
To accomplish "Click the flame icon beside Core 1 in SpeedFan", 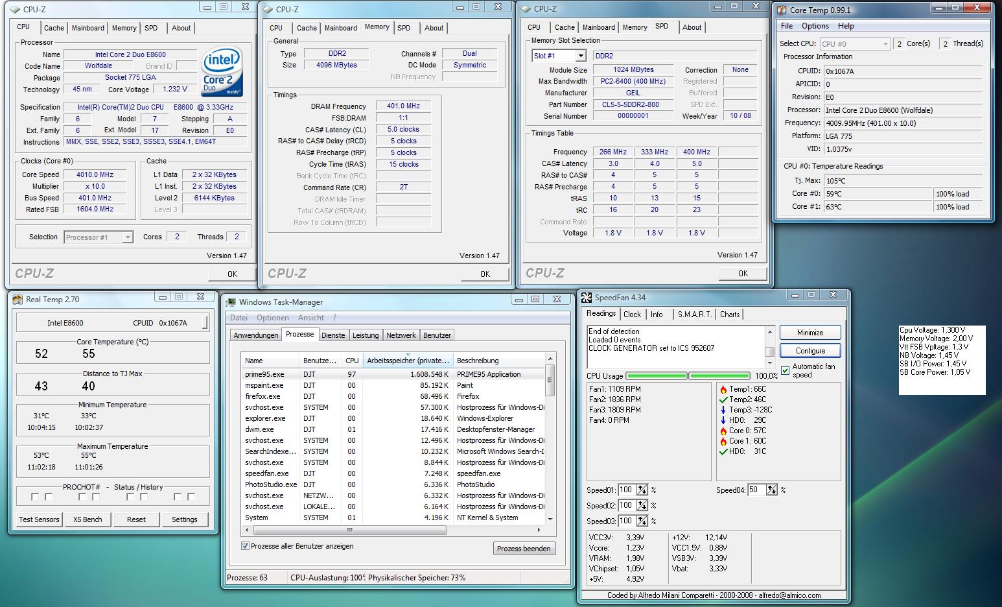I will [723, 441].
